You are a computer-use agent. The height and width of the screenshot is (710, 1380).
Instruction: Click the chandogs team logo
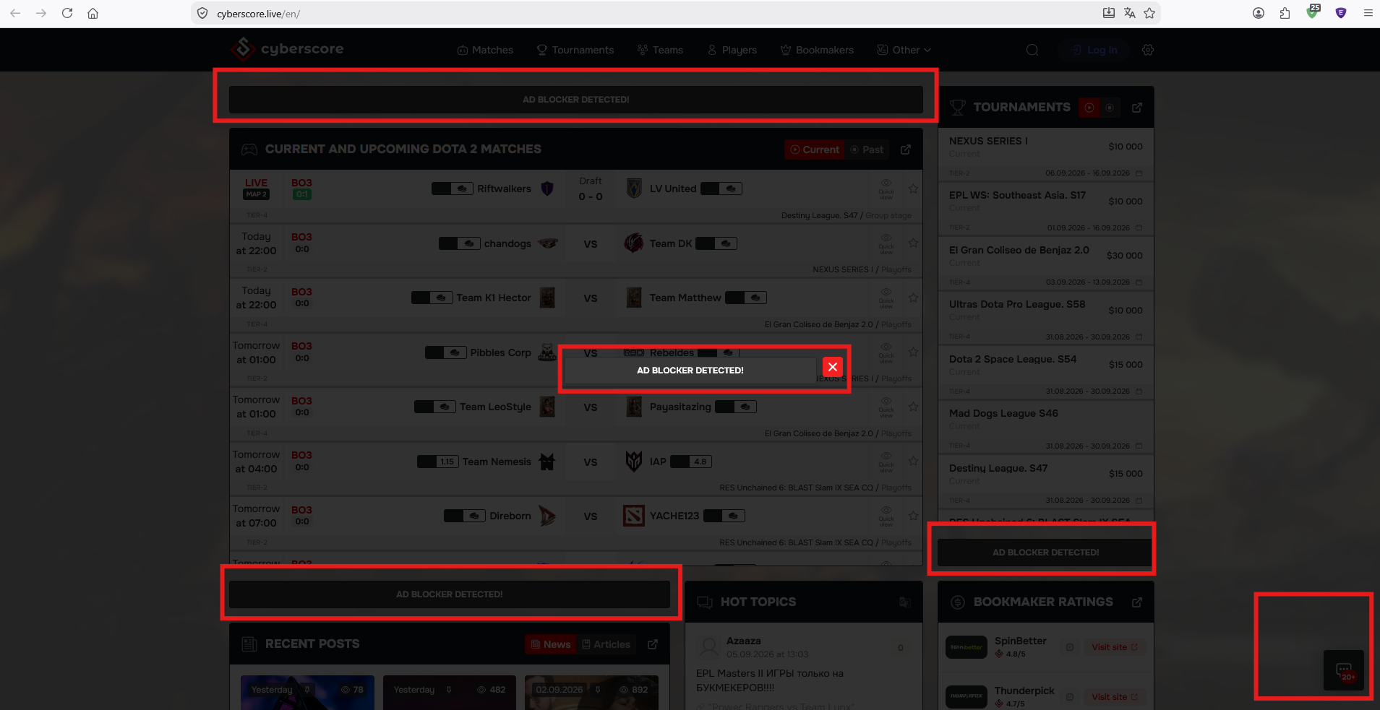(547, 243)
